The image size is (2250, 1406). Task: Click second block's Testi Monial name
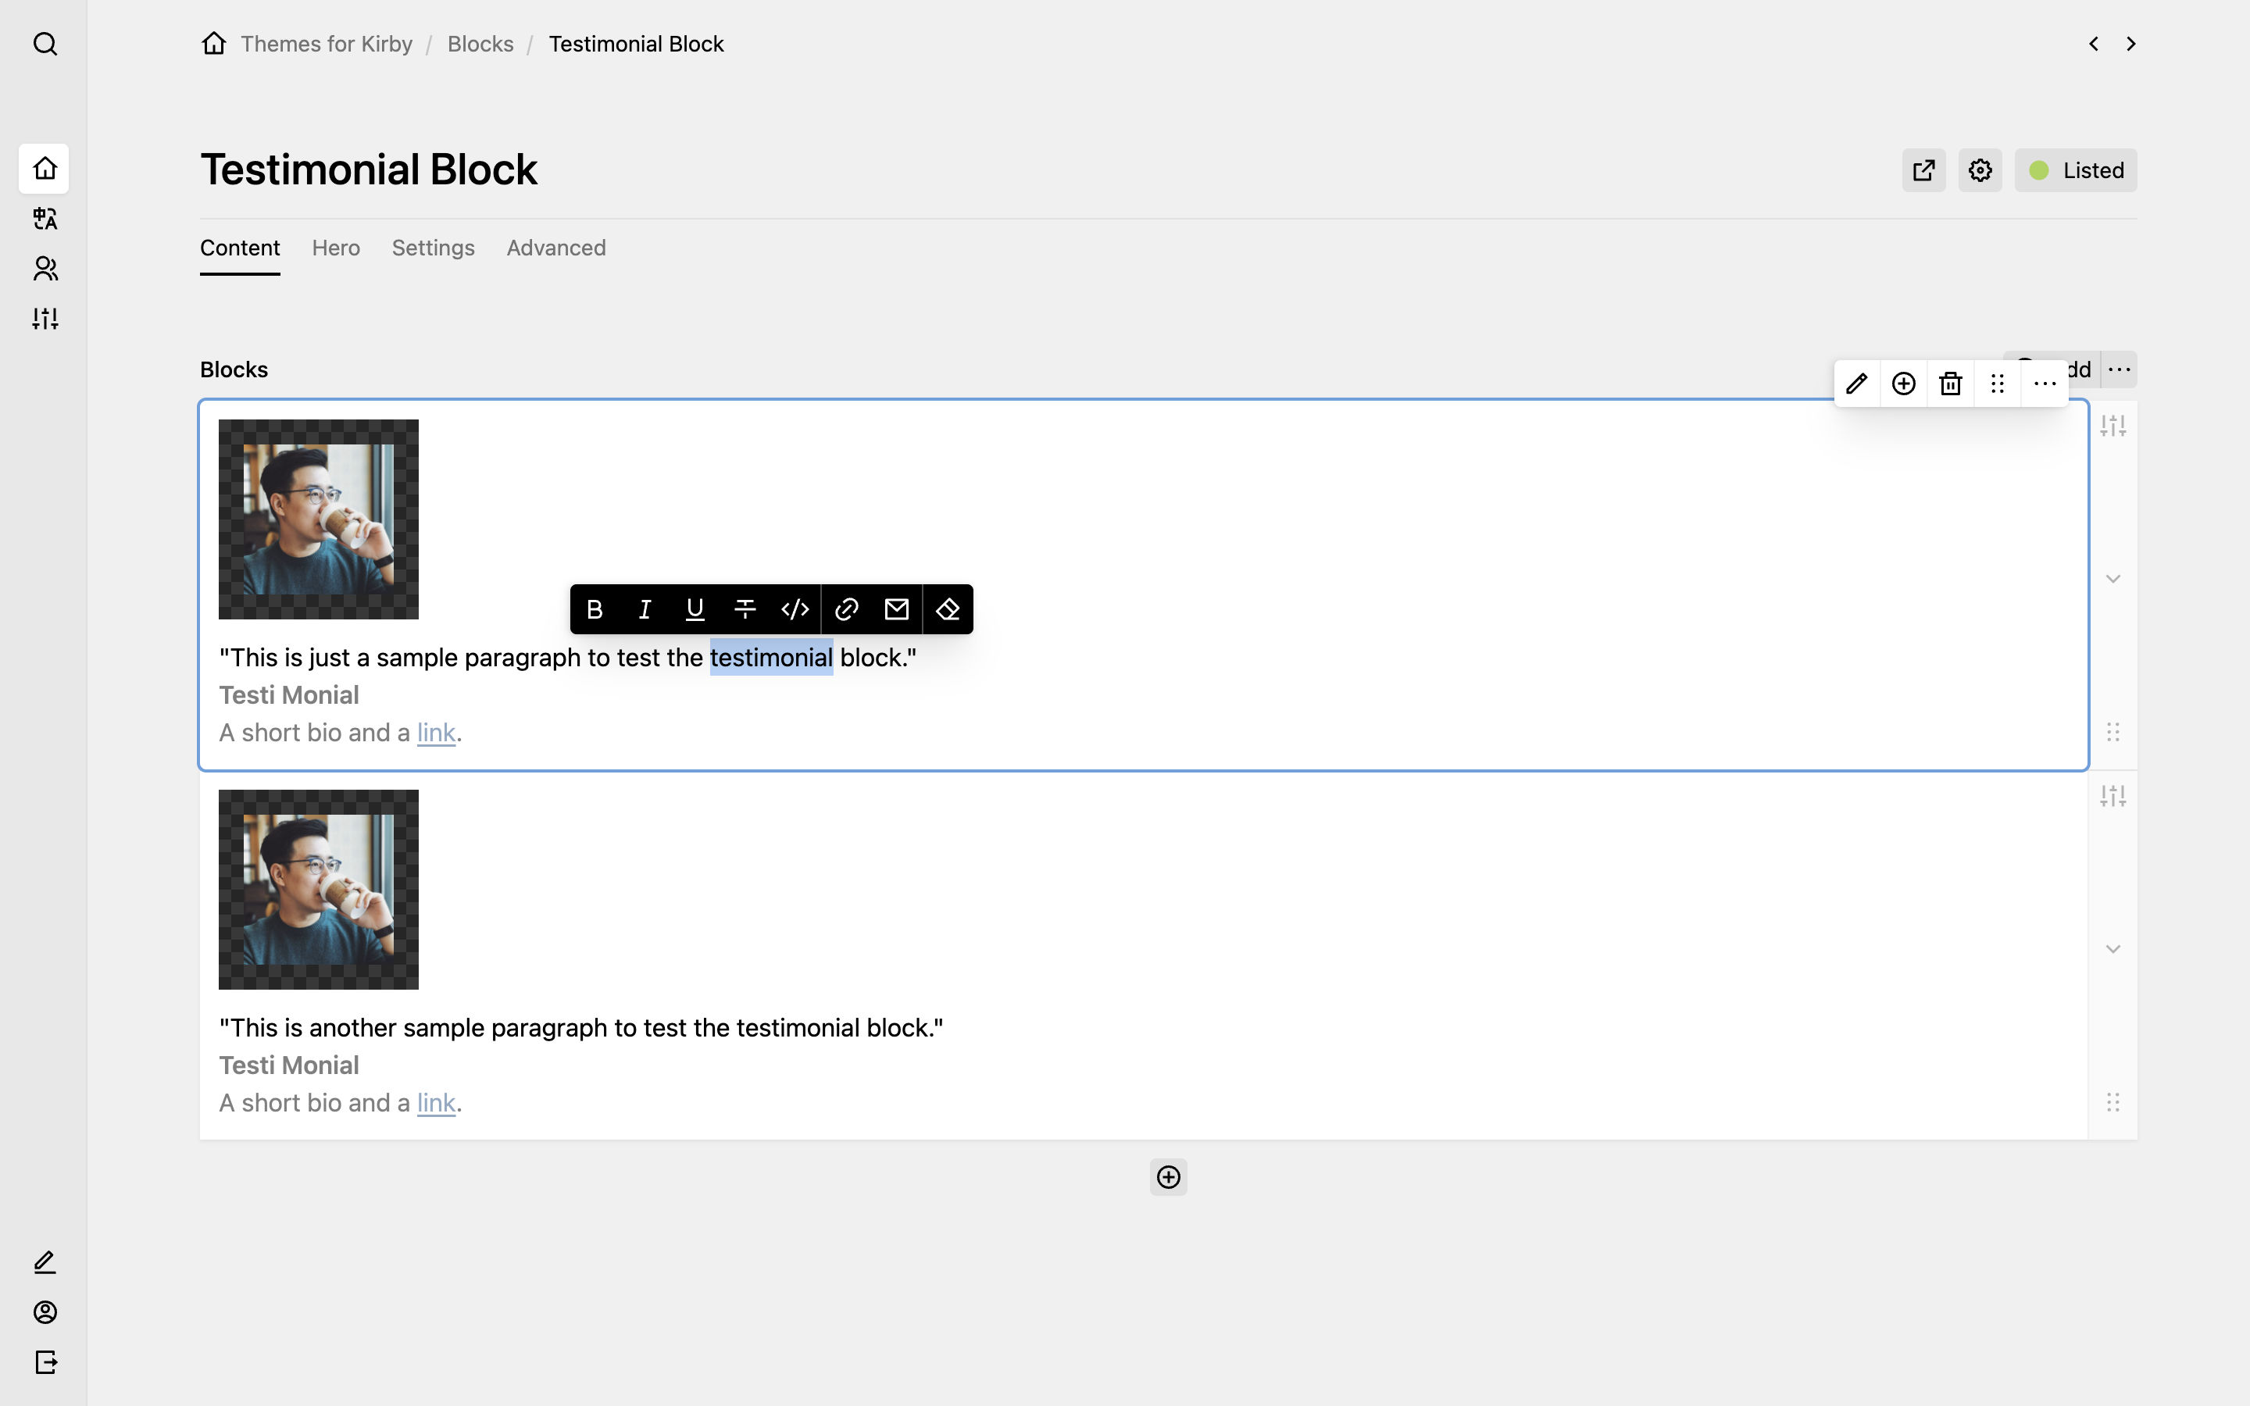(x=289, y=1065)
